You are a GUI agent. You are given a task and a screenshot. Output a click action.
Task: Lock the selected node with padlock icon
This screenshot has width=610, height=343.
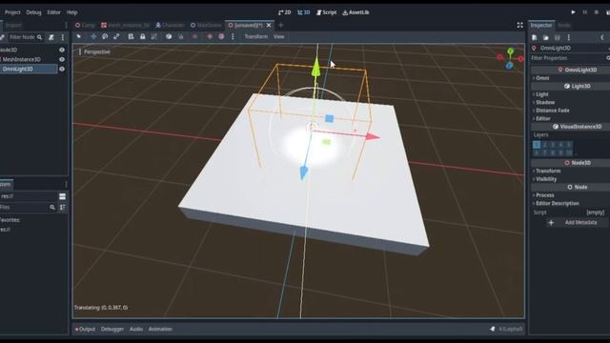click(x=143, y=36)
